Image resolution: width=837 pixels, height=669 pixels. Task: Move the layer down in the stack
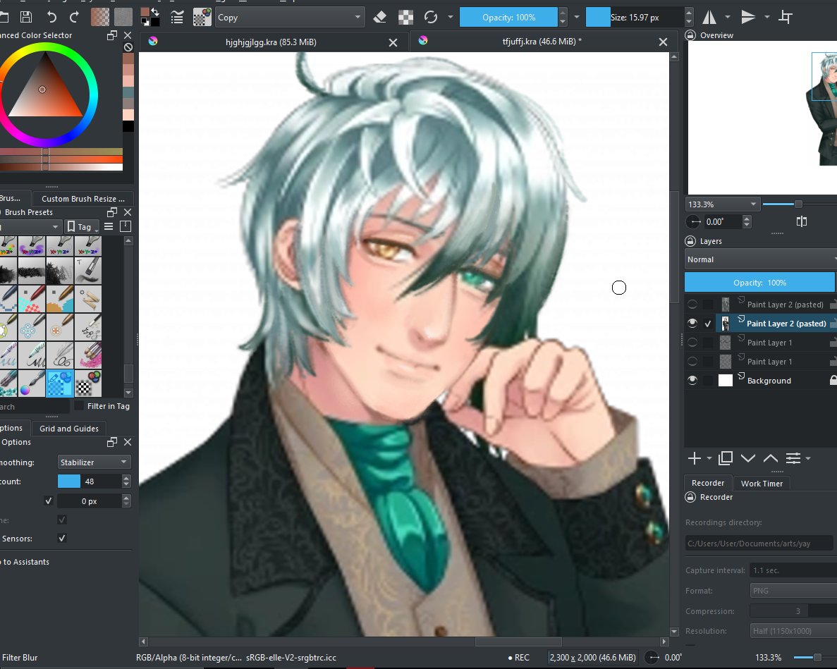(x=748, y=458)
